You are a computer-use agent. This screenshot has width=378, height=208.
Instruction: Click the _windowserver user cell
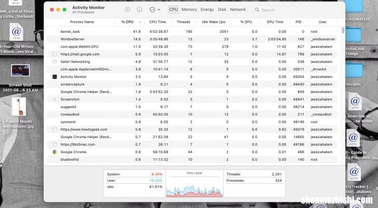(x=323, y=39)
